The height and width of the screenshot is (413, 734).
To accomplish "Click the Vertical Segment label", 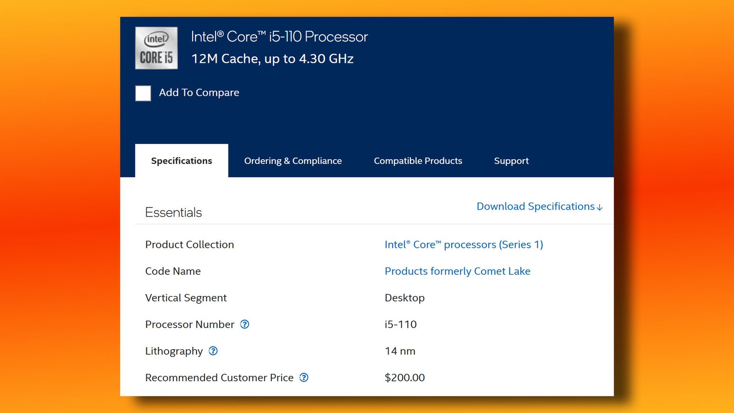I will click(x=186, y=298).
